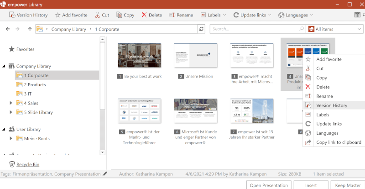Click the red Delete X in toolbar
The height and width of the screenshot is (189, 365).
coord(144,15)
